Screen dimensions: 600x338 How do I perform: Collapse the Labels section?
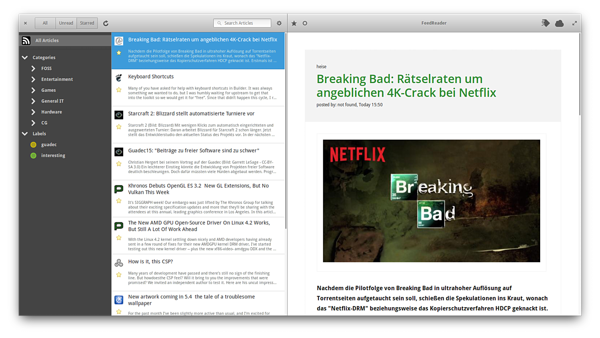[25, 133]
